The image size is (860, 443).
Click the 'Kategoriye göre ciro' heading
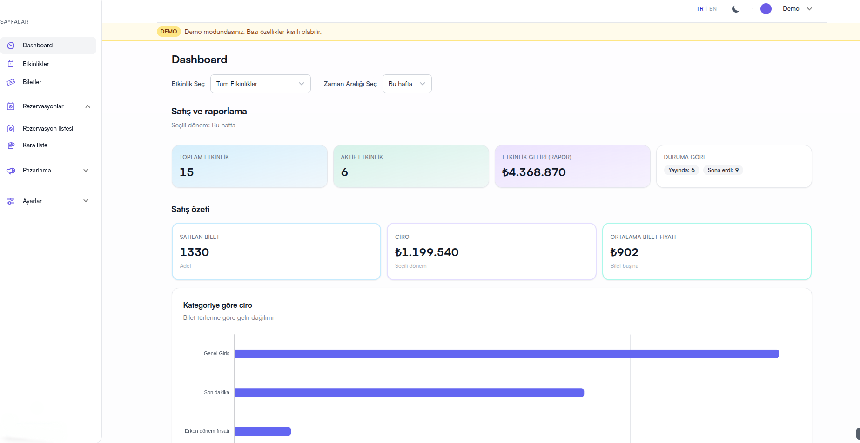tap(217, 305)
